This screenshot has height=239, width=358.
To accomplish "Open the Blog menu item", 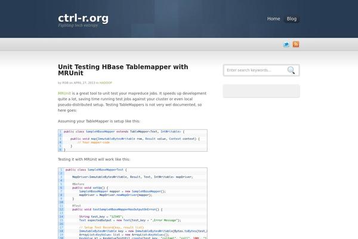I will 292,19.
